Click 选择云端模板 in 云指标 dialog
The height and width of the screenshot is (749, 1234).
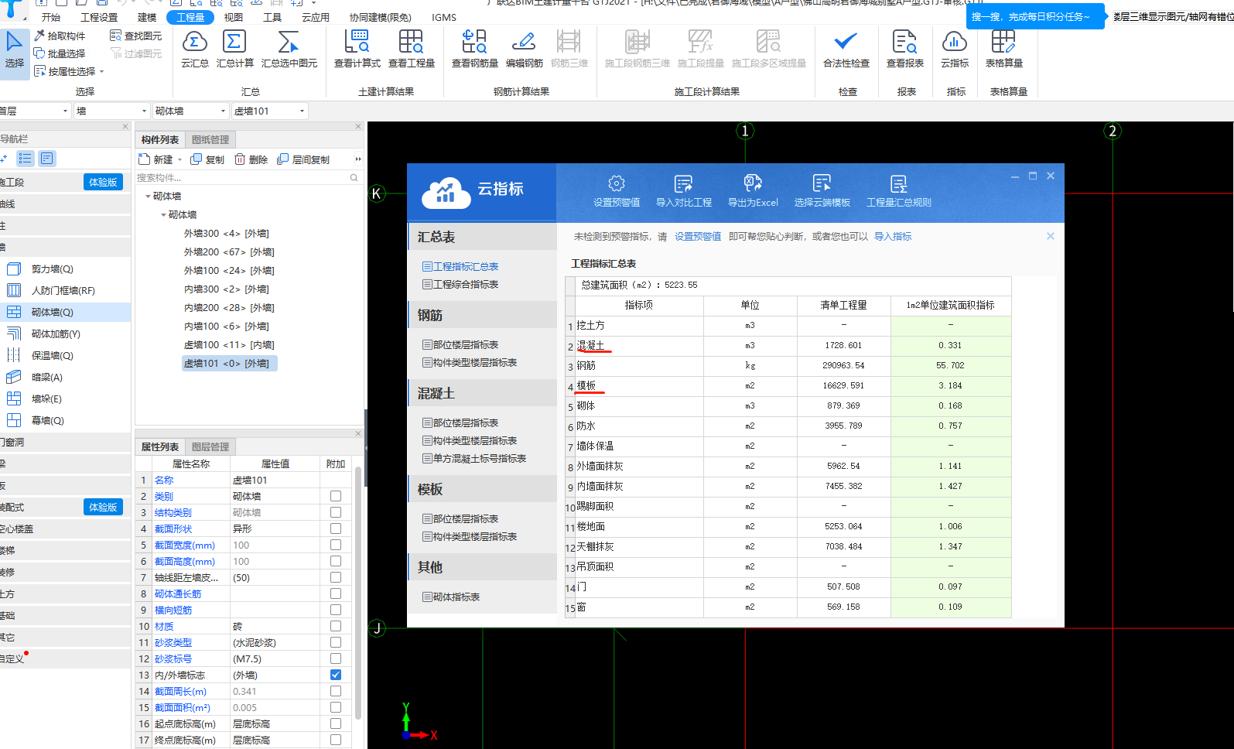pyautogui.click(x=822, y=191)
